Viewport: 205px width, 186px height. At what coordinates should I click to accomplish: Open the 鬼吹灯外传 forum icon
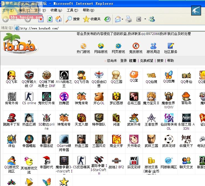47,96
